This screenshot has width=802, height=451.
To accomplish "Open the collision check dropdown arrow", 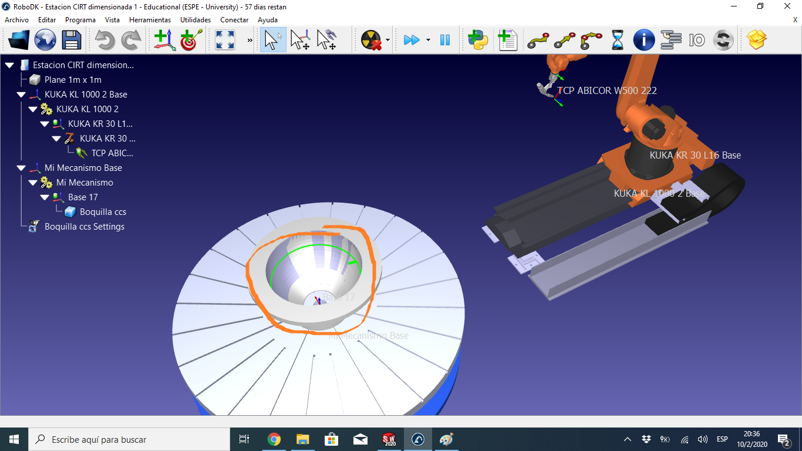I will point(388,41).
